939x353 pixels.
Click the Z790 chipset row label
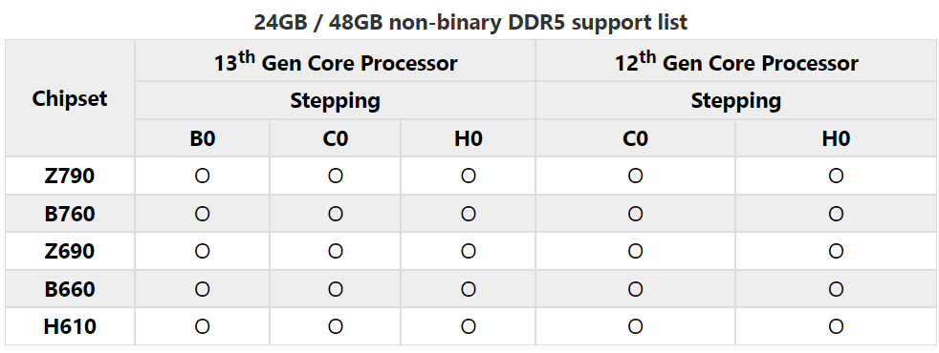(70, 176)
